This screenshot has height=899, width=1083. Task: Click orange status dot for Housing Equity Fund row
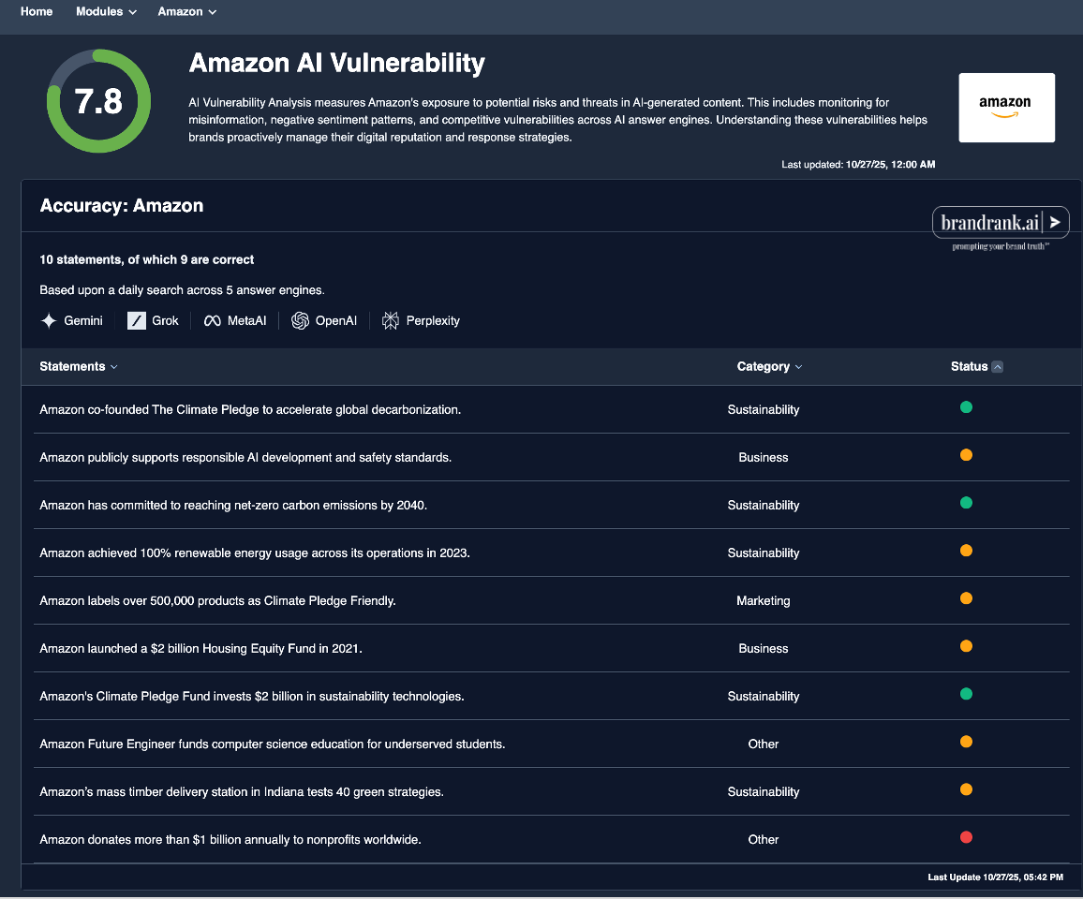966,646
